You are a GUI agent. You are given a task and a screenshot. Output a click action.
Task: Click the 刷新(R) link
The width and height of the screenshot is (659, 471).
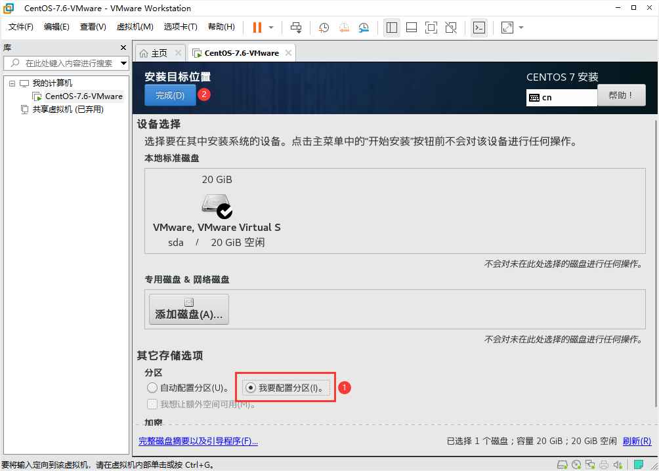[x=637, y=441]
